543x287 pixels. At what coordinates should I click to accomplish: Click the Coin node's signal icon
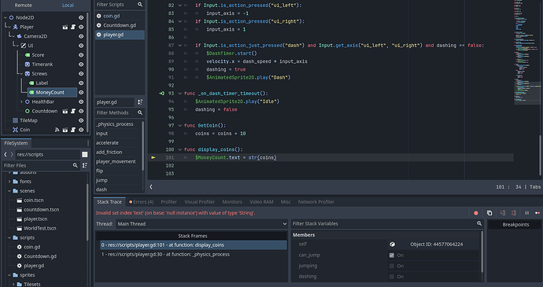(57, 130)
